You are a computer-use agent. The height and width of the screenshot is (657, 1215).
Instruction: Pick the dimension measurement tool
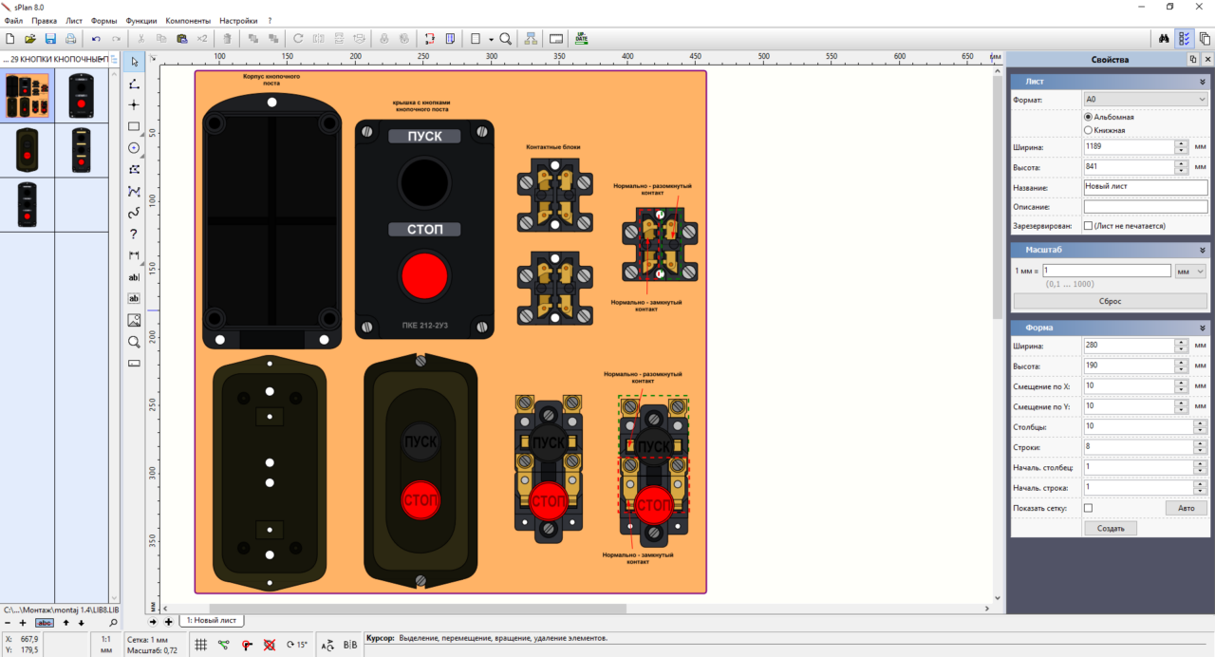(134, 255)
